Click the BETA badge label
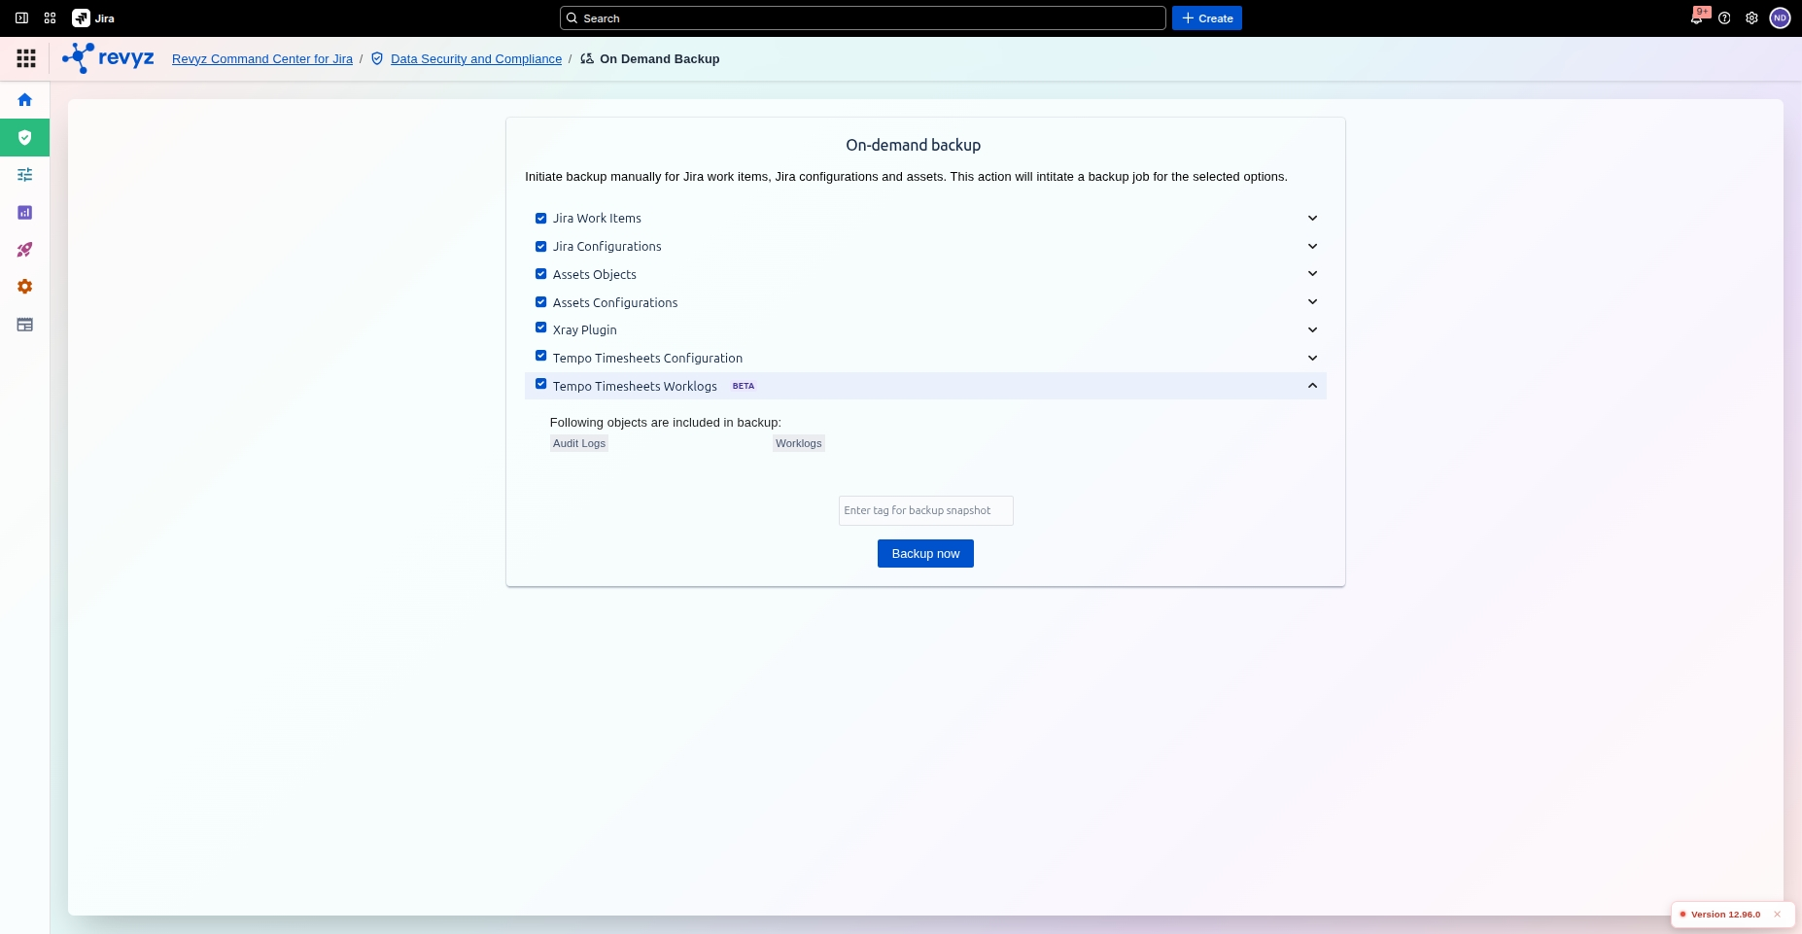This screenshot has height=934, width=1802. pos(744,386)
